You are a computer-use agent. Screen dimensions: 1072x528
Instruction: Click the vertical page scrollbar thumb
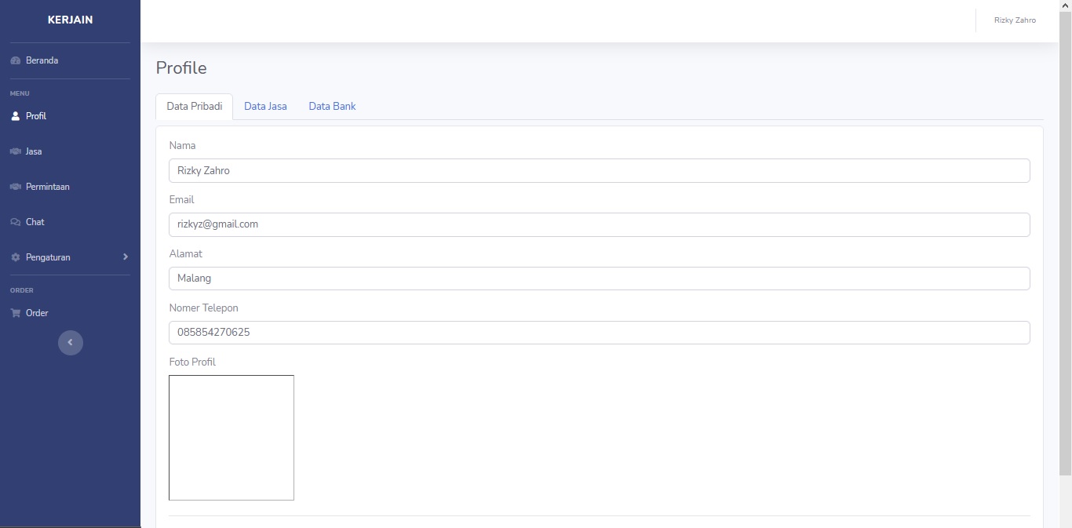(x=1065, y=243)
